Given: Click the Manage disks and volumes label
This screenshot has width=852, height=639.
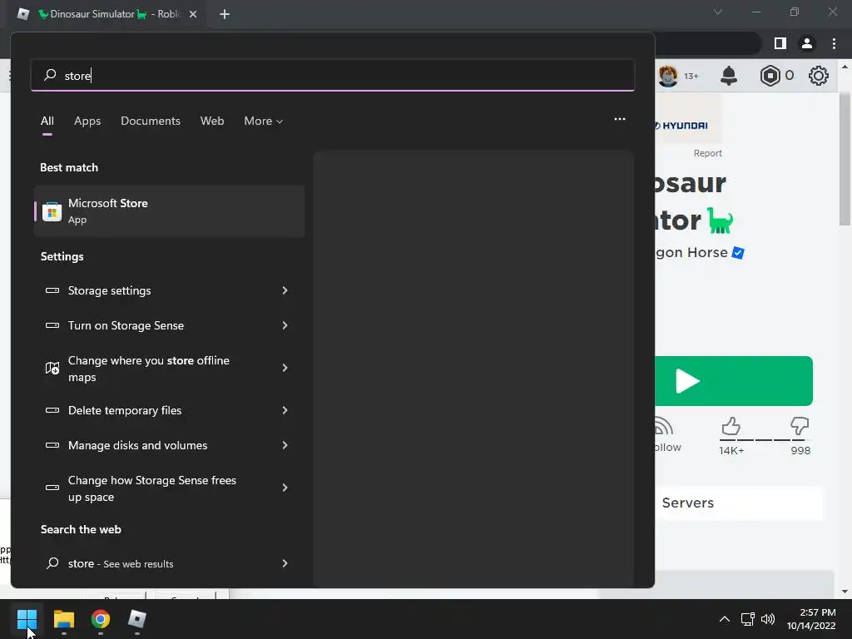Looking at the screenshot, I should 137,445.
